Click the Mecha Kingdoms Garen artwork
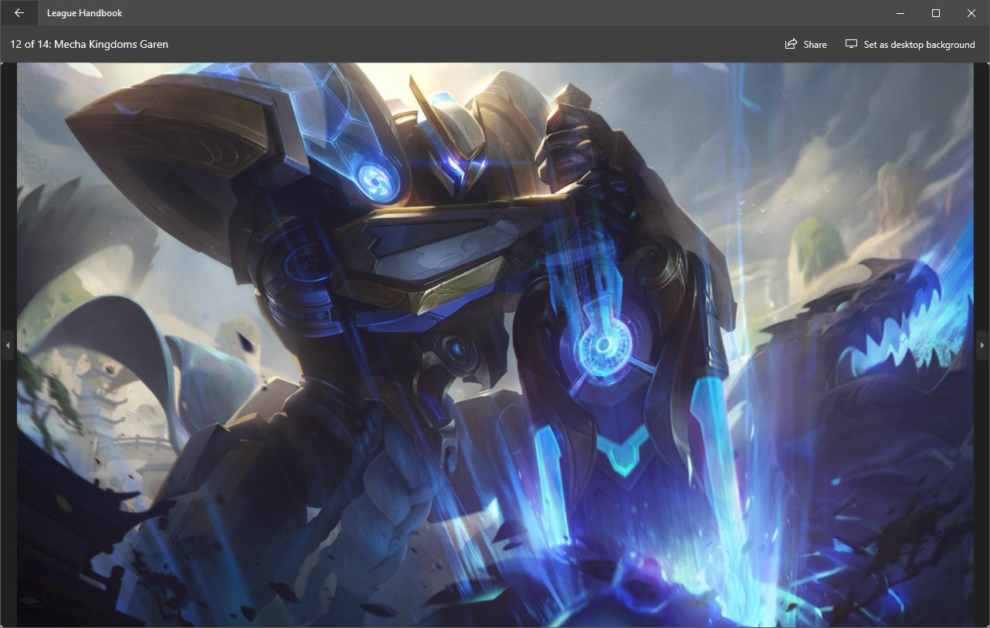The image size is (990, 628). coord(495,345)
